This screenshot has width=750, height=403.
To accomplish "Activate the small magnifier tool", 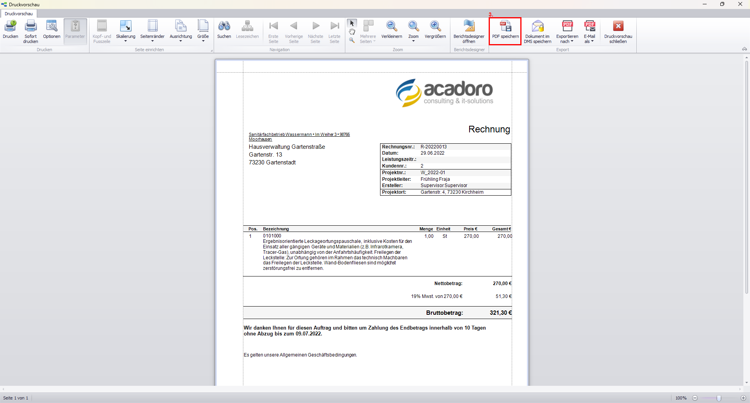I will click(x=352, y=40).
